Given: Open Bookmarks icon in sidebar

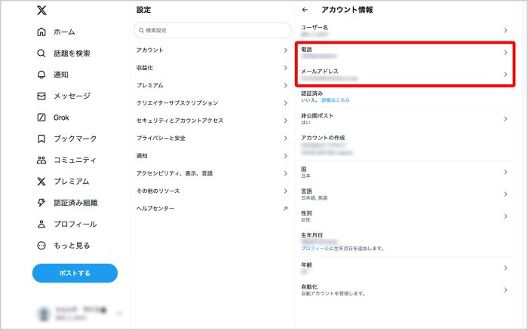Looking at the screenshot, I should point(41,139).
